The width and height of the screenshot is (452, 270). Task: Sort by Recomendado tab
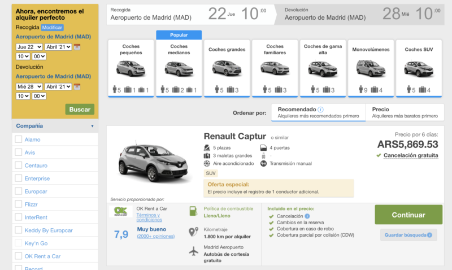(x=318, y=112)
